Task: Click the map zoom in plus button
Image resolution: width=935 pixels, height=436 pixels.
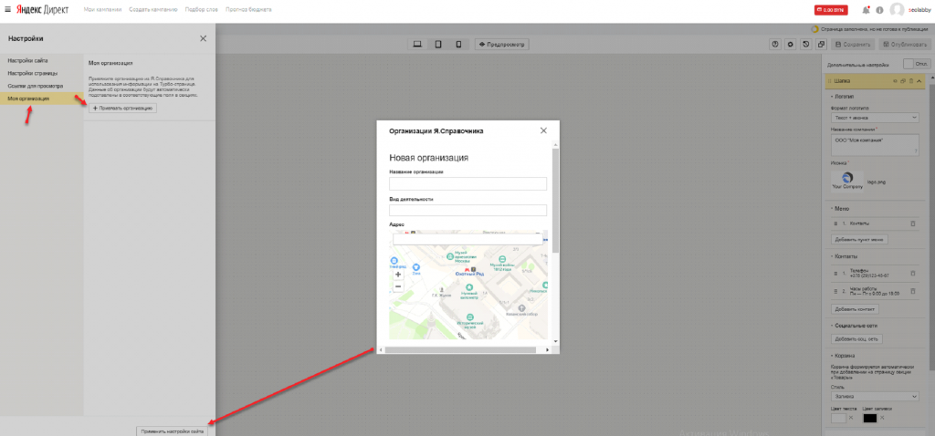Action: pos(398,274)
